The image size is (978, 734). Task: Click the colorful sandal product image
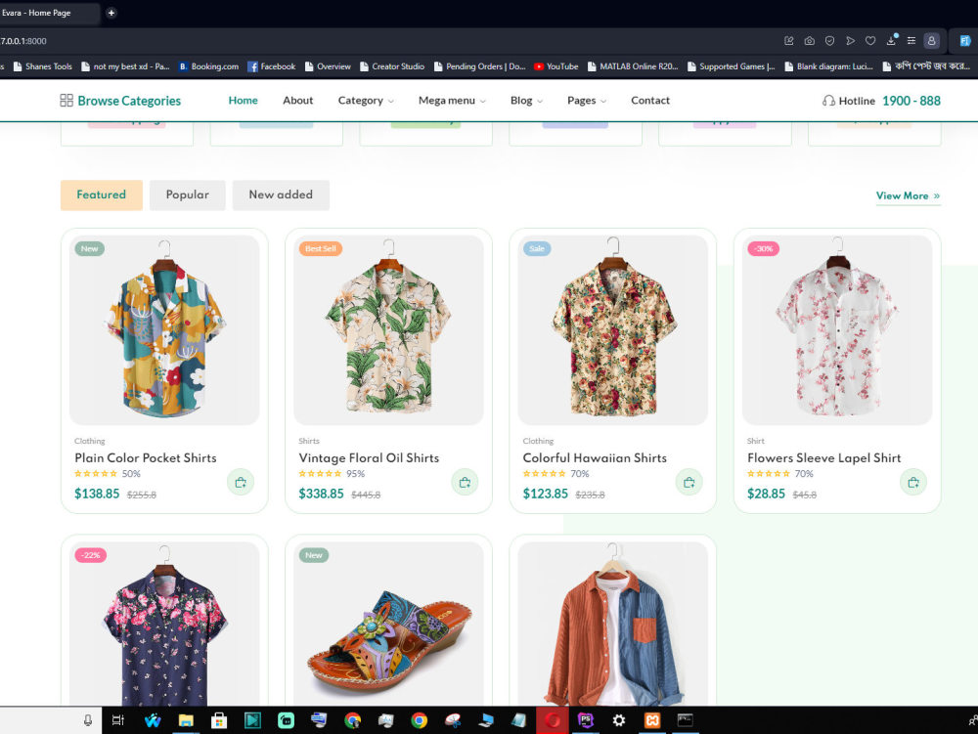pos(388,624)
